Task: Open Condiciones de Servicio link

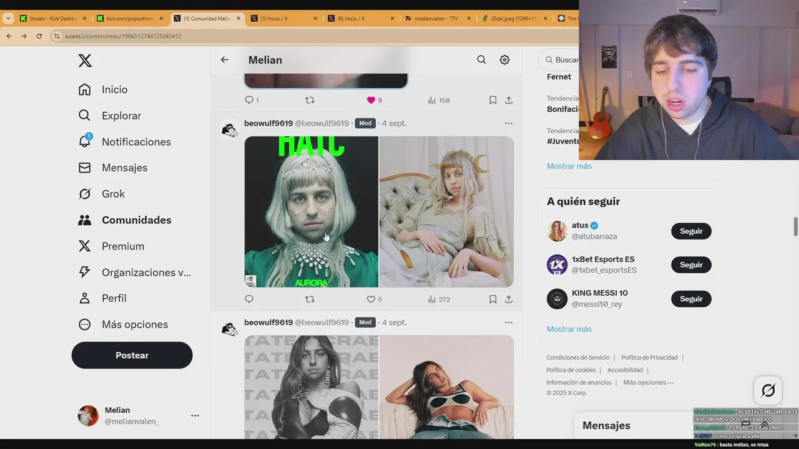Action: point(578,357)
